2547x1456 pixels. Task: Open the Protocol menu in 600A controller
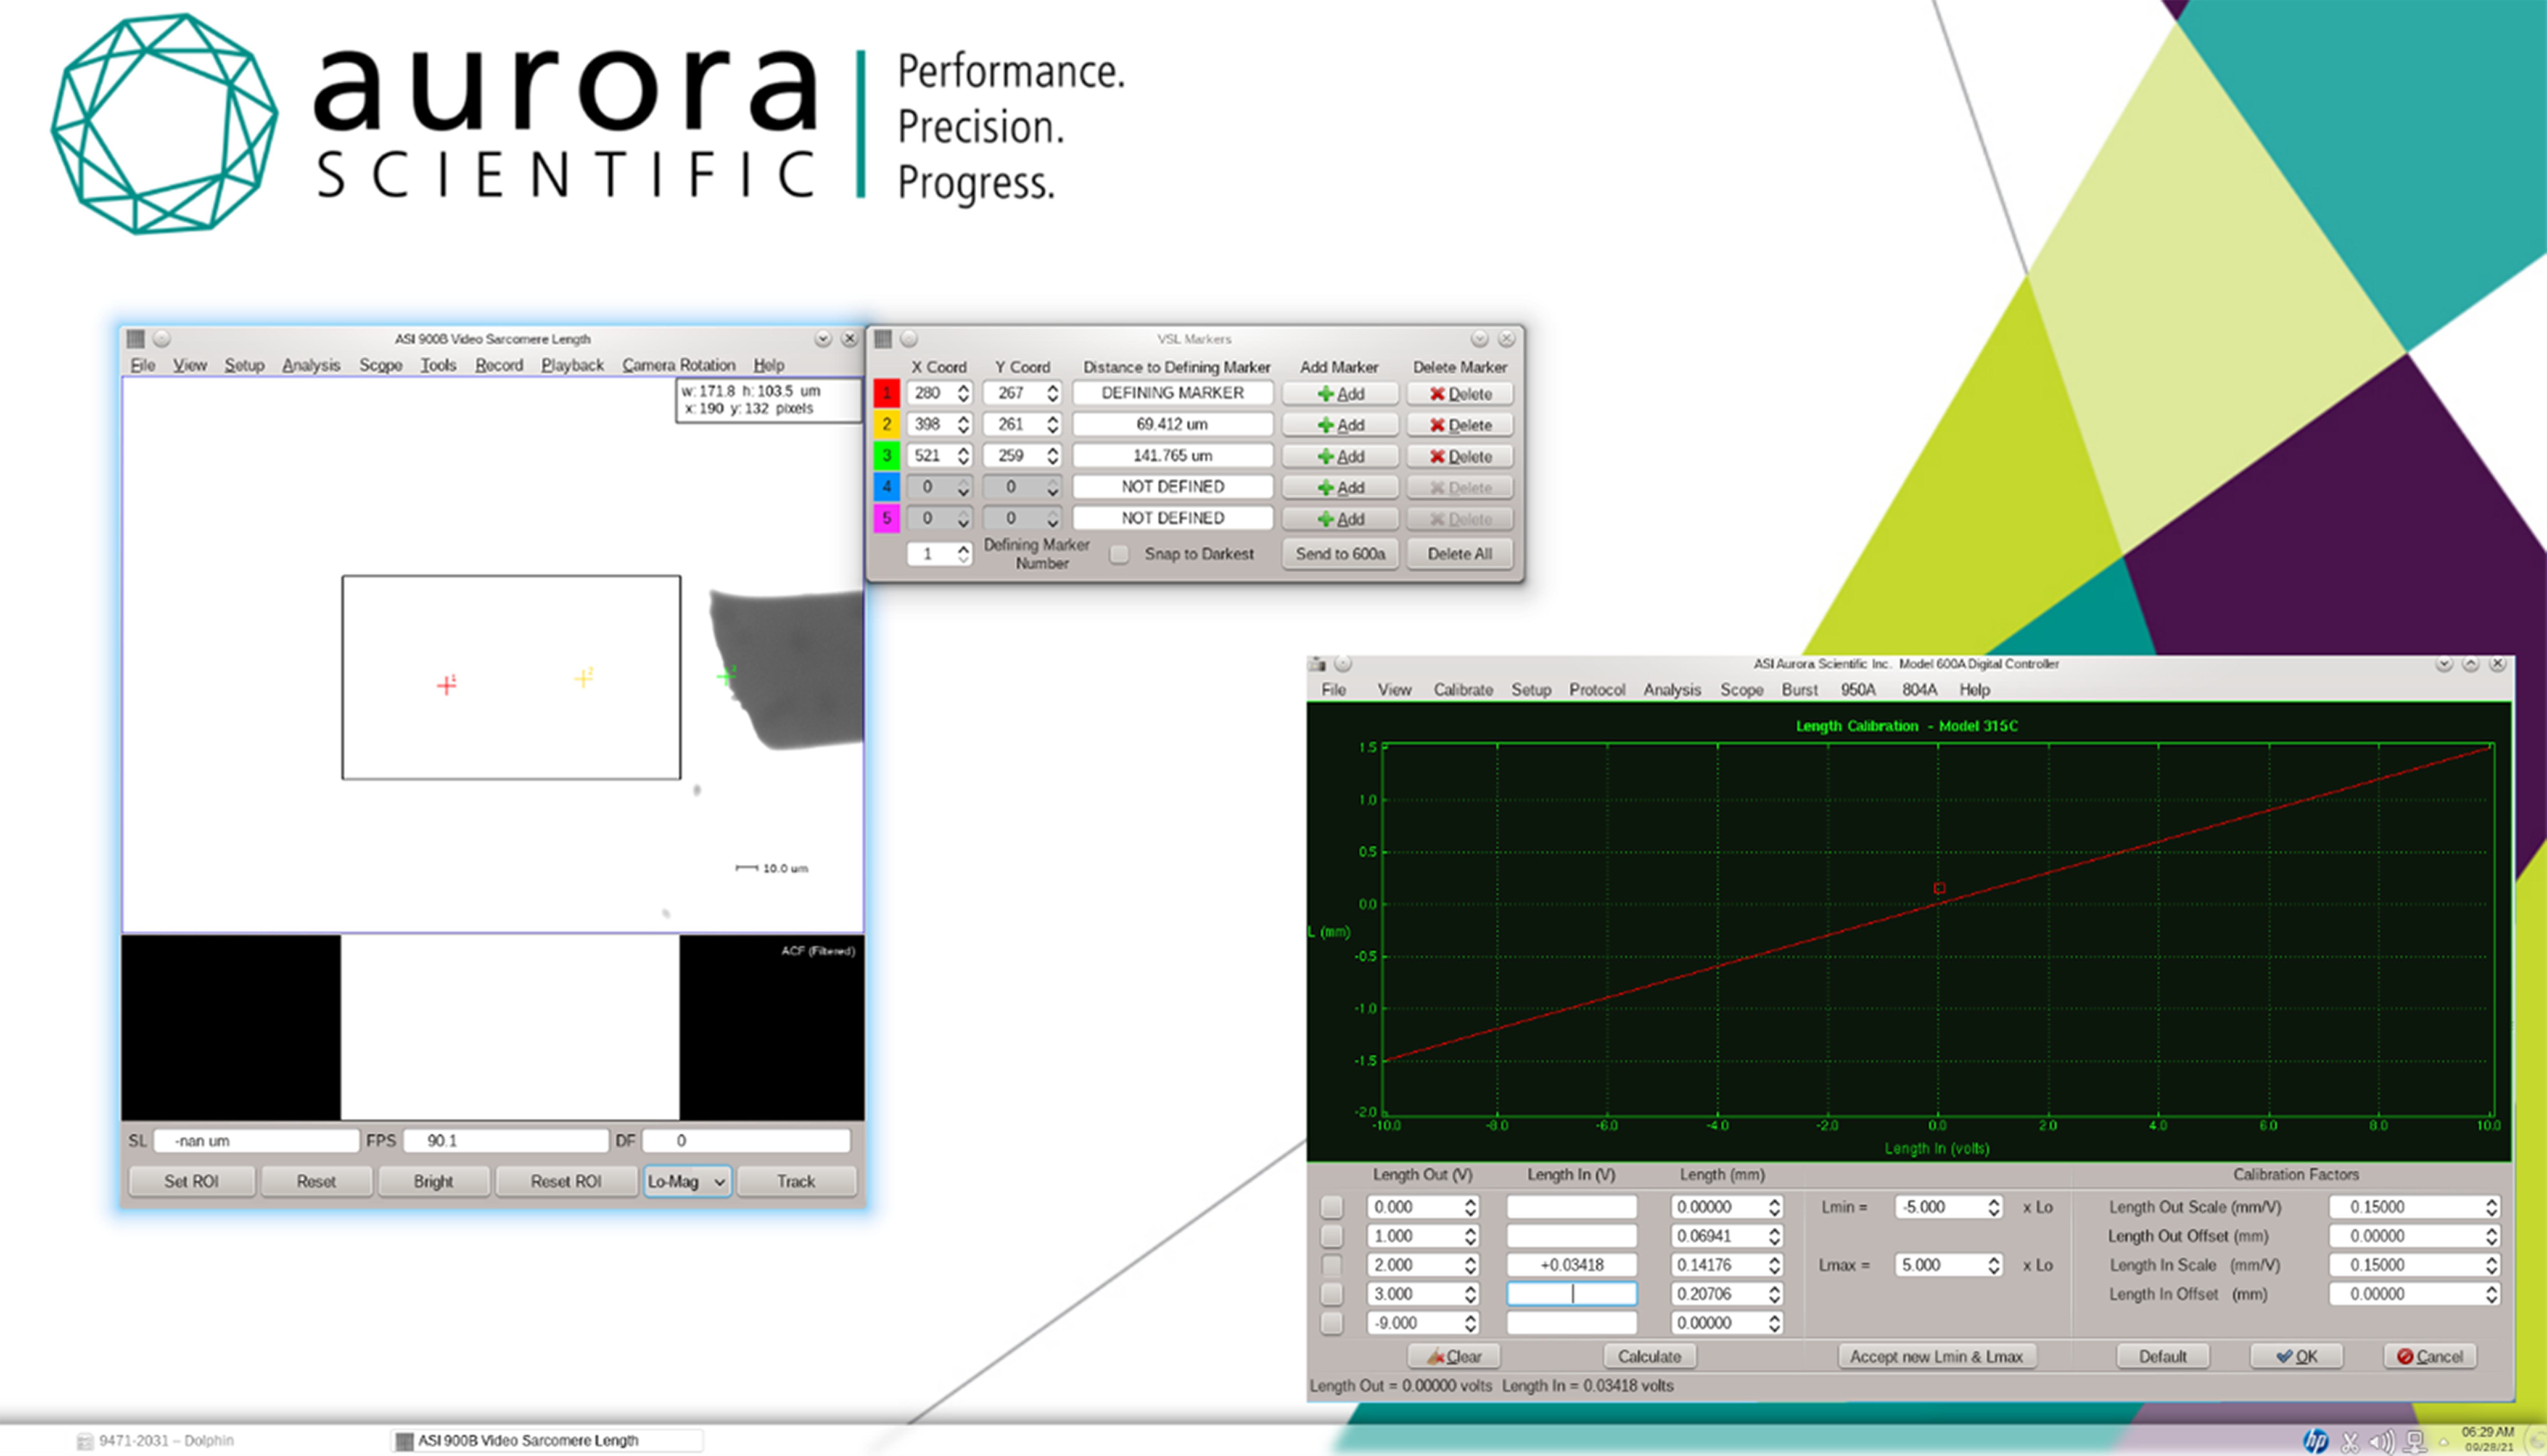point(1597,690)
